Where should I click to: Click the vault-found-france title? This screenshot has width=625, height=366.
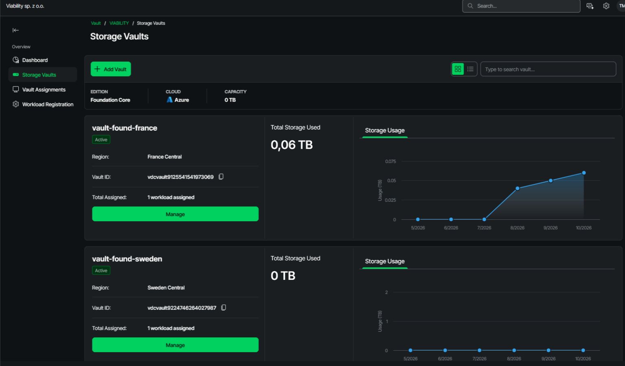coord(125,128)
